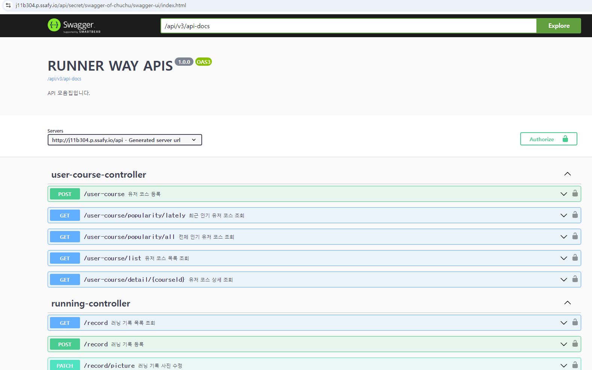Screen dimensions: 592x370
Task: Click GET badge for /user-course/popularity/lately
Action: (x=65, y=215)
